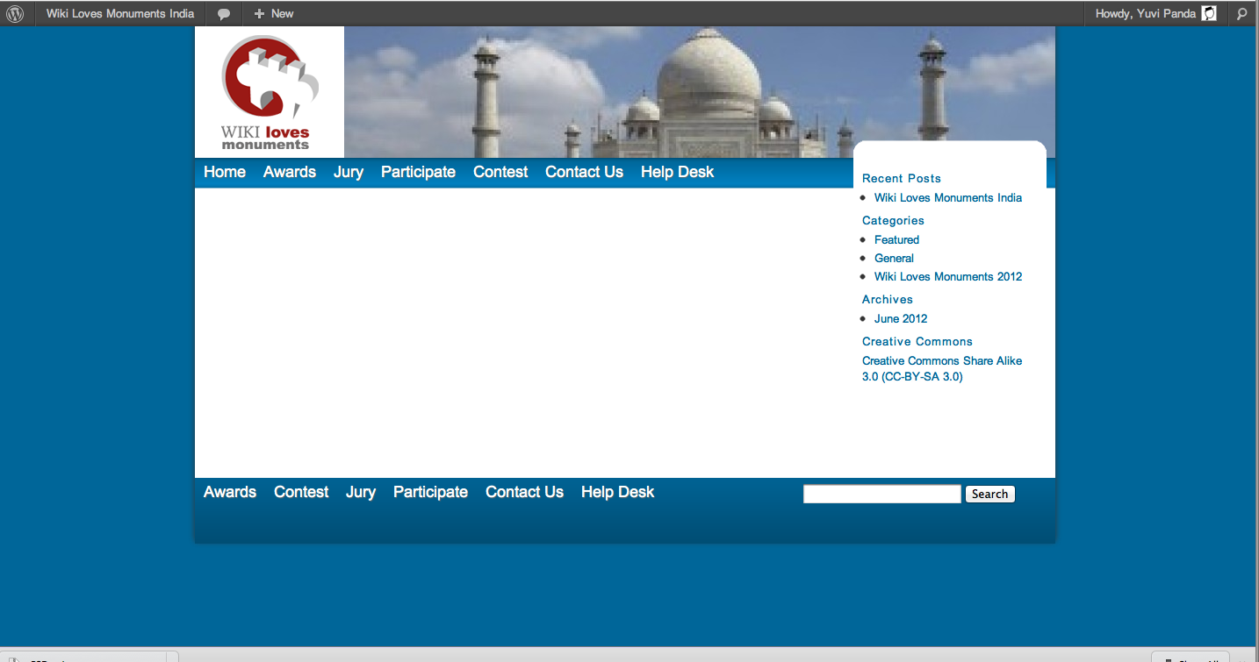
Task: Open the Creative Commons Share Alike 3.0 link
Action: pyautogui.click(x=942, y=368)
